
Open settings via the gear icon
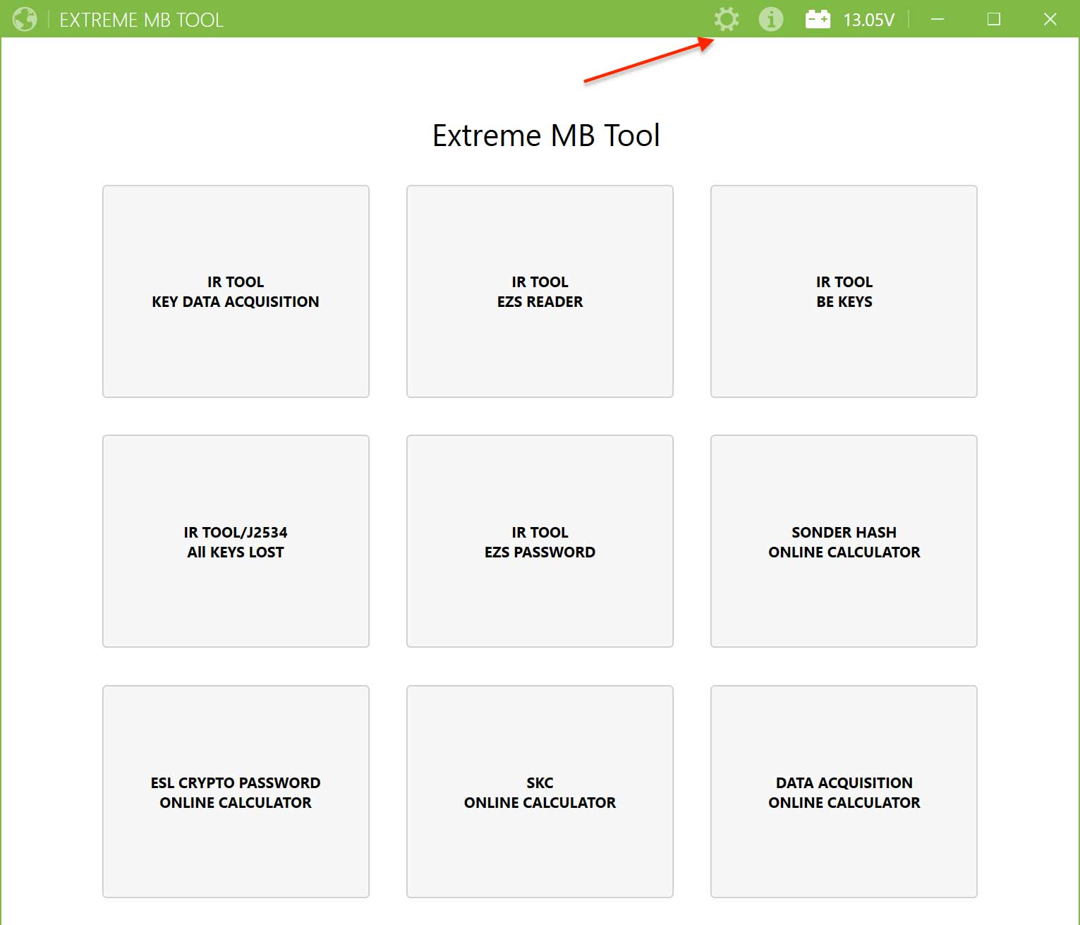[x=726, y=19]
